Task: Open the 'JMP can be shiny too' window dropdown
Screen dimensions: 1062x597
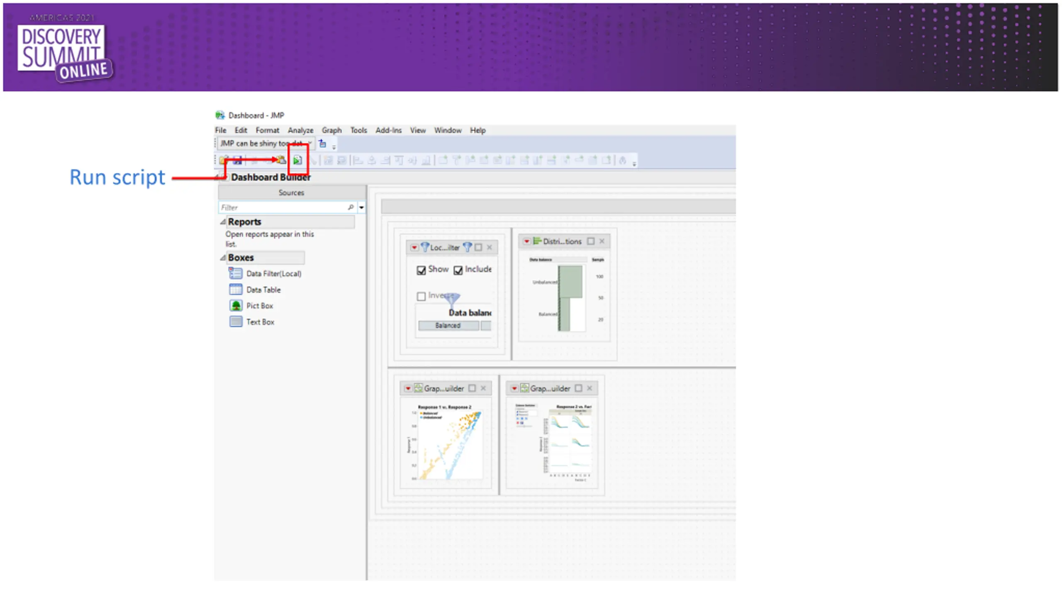Action: click(309, 144)
